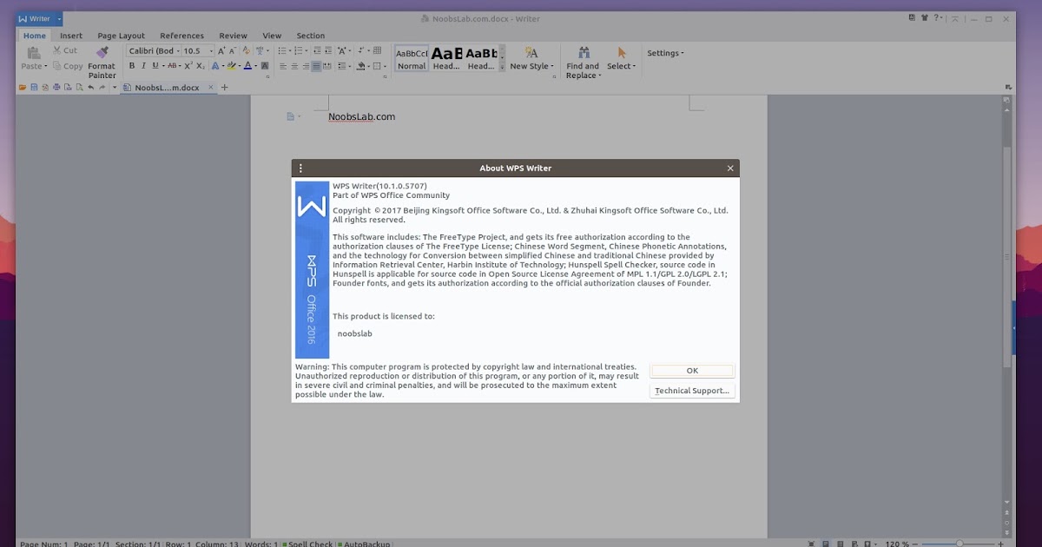Click the Save icon in quick access

[x=34, y=88]
